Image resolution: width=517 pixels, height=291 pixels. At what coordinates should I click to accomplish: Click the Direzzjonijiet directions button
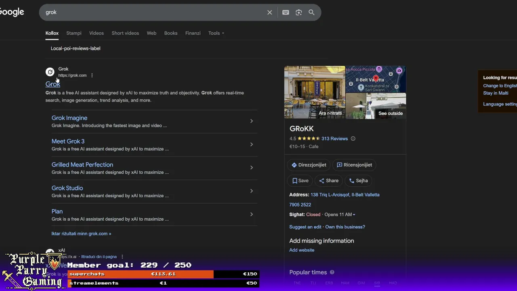click(x=309, y=165)
